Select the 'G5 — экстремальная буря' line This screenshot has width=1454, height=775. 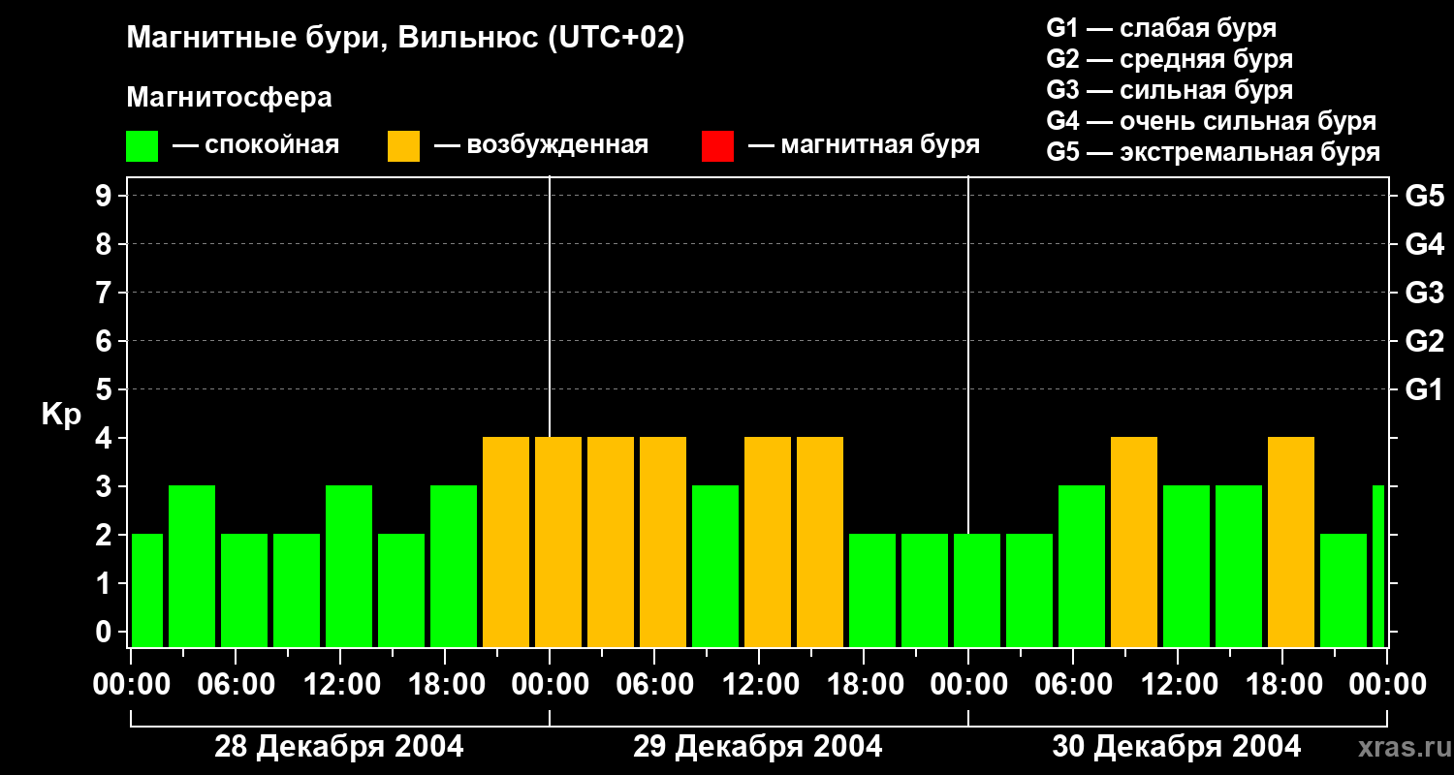(1213, 152)
